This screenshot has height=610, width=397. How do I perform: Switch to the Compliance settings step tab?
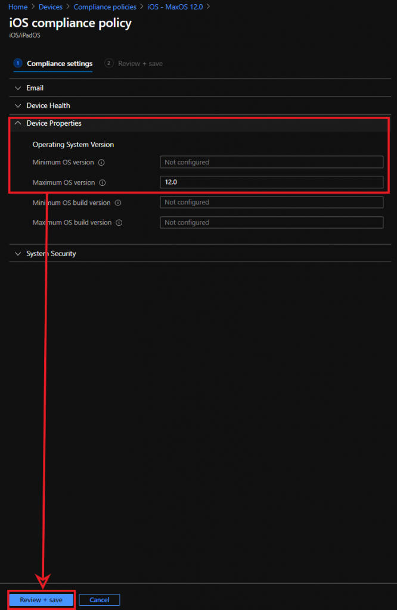coord(59,64)
